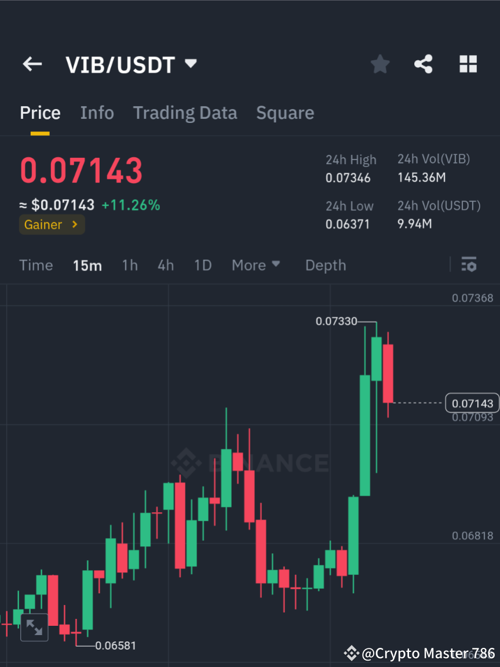Viewport: 500px width, 667px height.
Task: Click the back arrow to exit chart
Action: pyautogui.click(x=32, y=64)
